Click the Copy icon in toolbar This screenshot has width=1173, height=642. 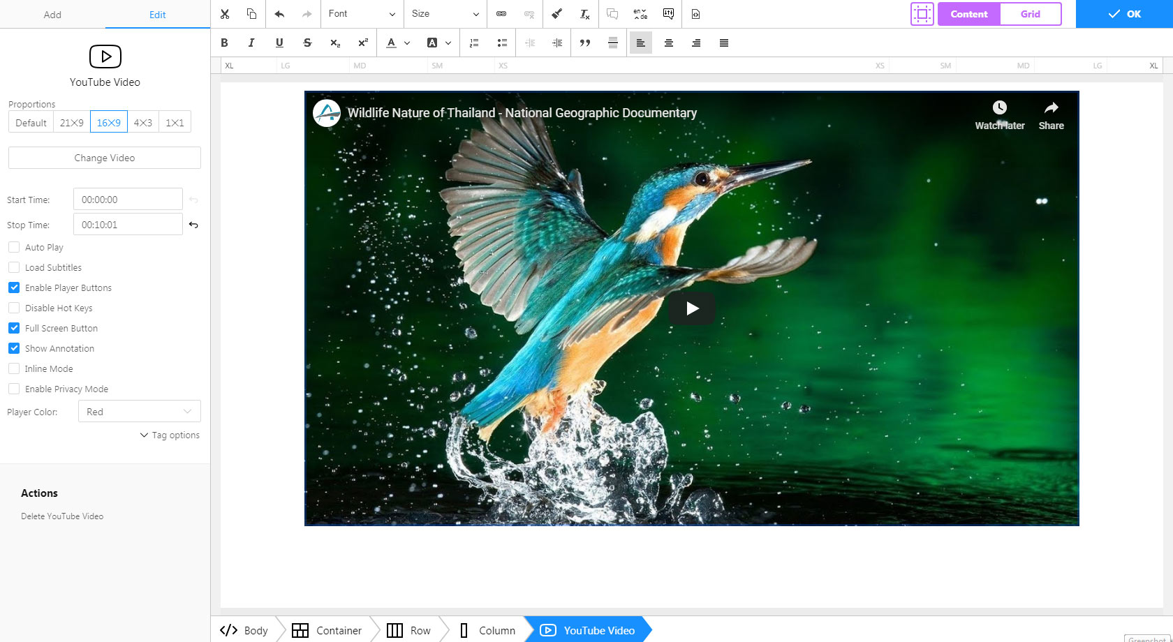coord(251,14)
